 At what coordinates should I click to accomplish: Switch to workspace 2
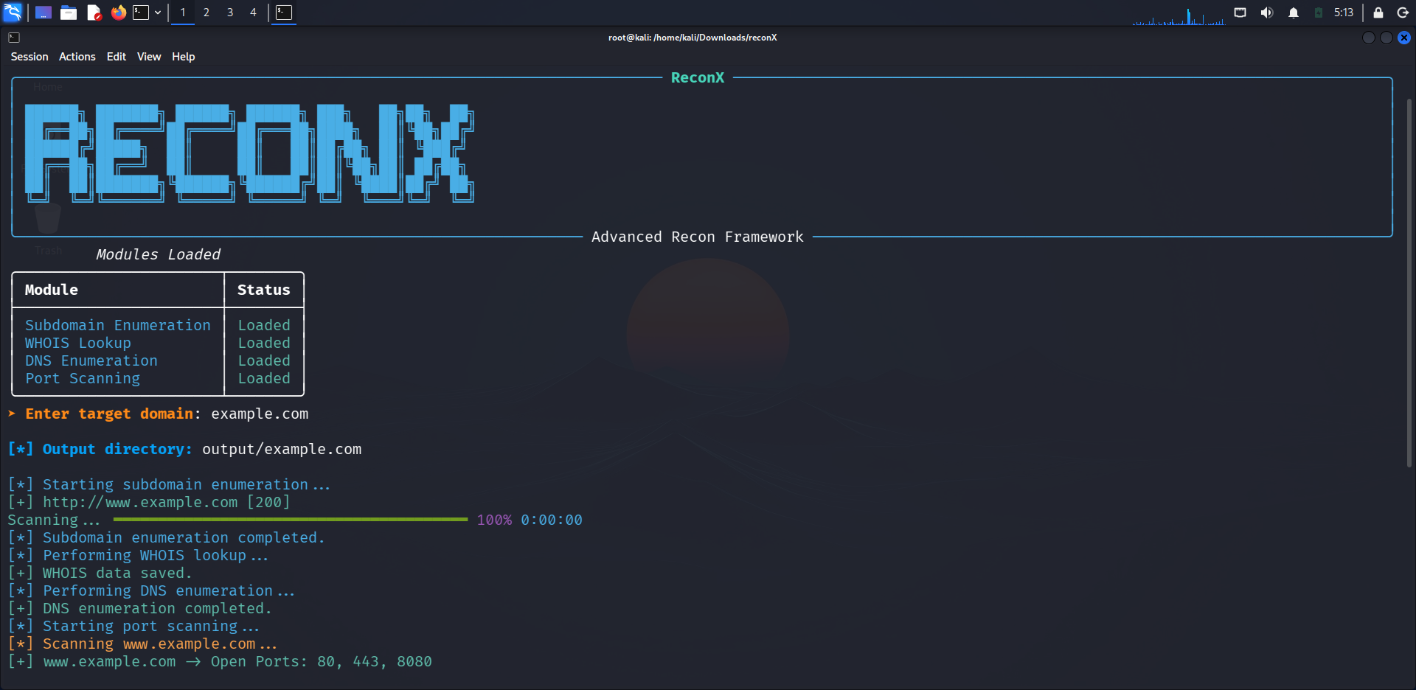click(x=206, y=13)
